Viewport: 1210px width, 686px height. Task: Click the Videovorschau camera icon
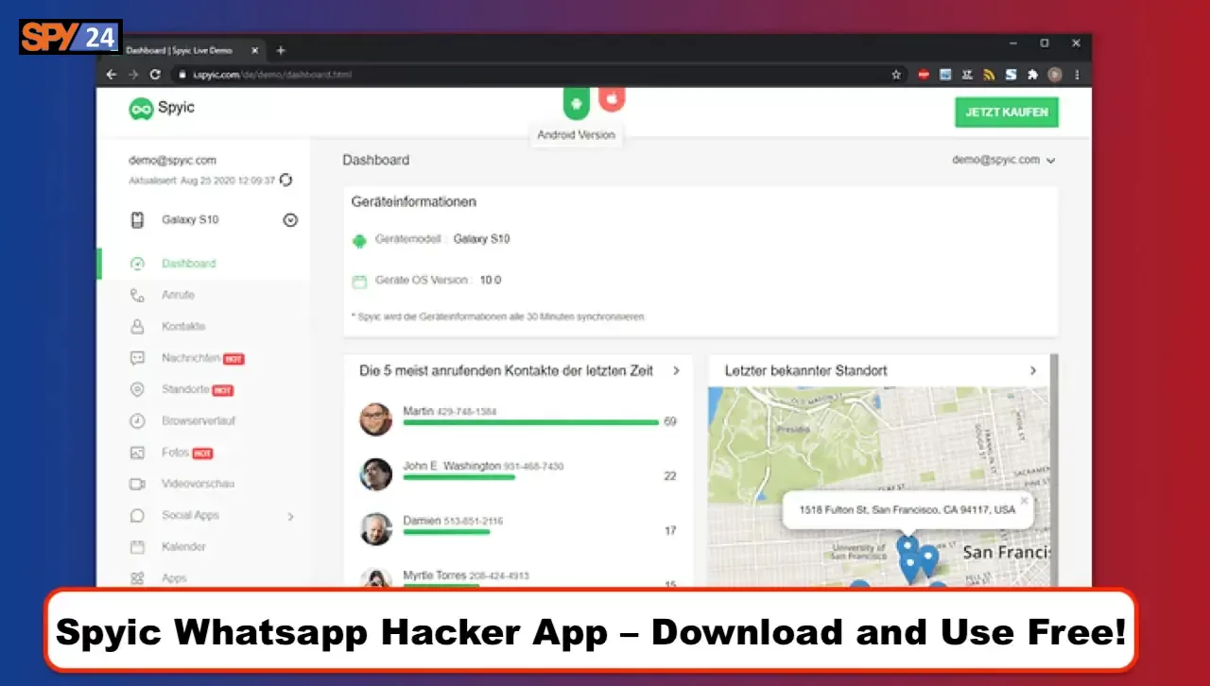pos(137,484)
